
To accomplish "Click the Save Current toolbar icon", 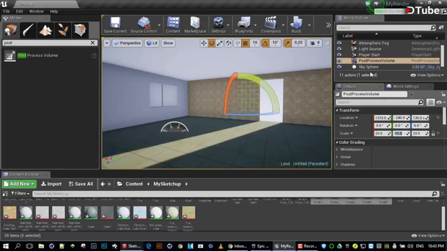I will [115, 25].
